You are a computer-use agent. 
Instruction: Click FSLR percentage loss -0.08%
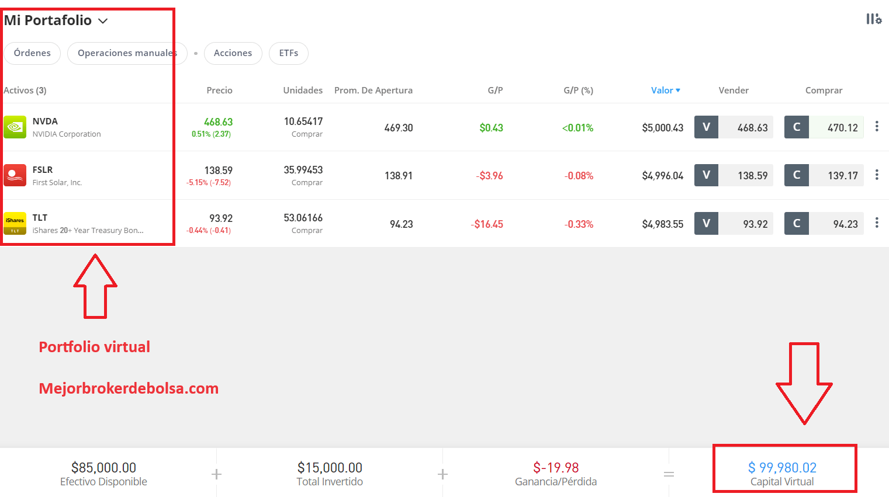579,176
